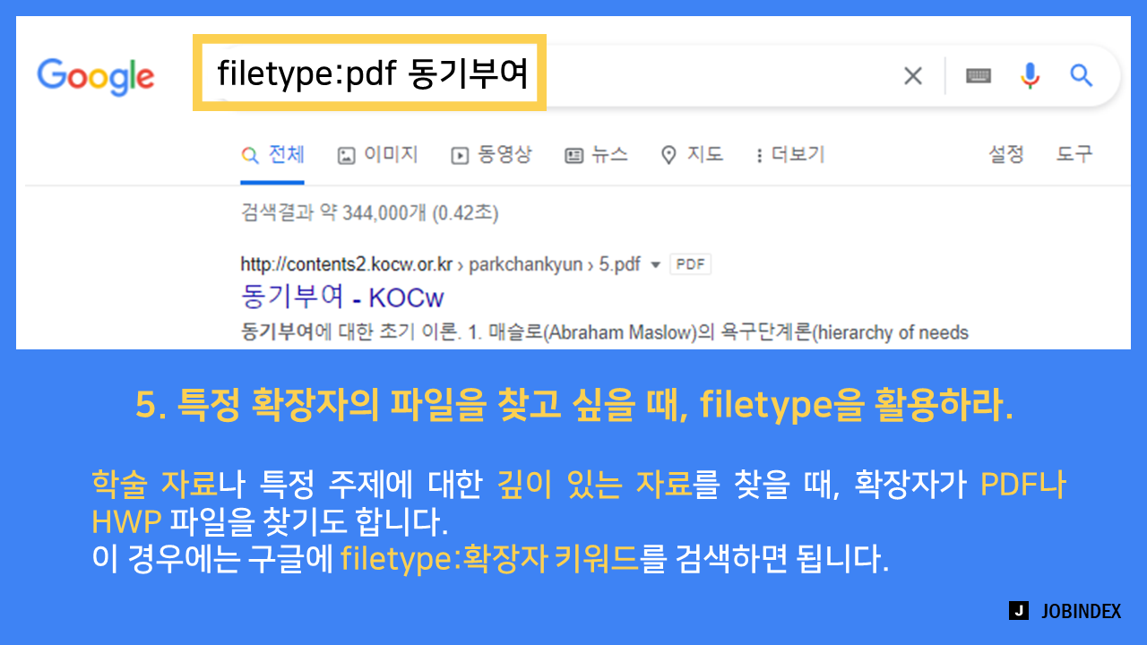This screenshot has width=1147, height=645.
Task: Switch to the 지도 tab
Action: point(692,155)
